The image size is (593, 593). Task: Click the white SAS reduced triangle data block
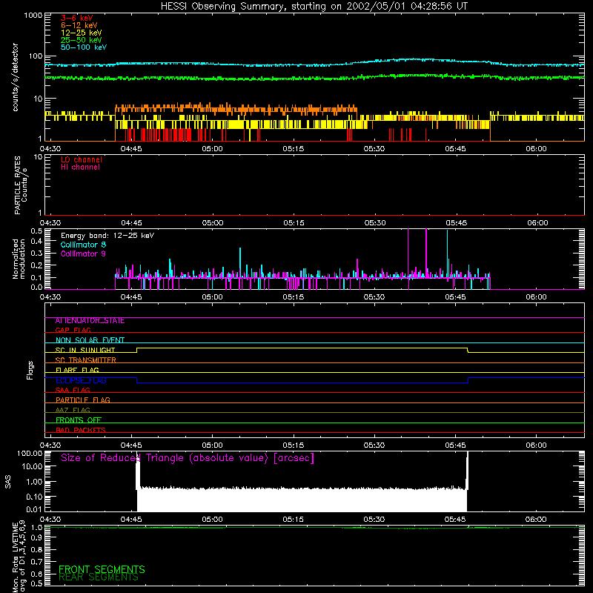302,500
